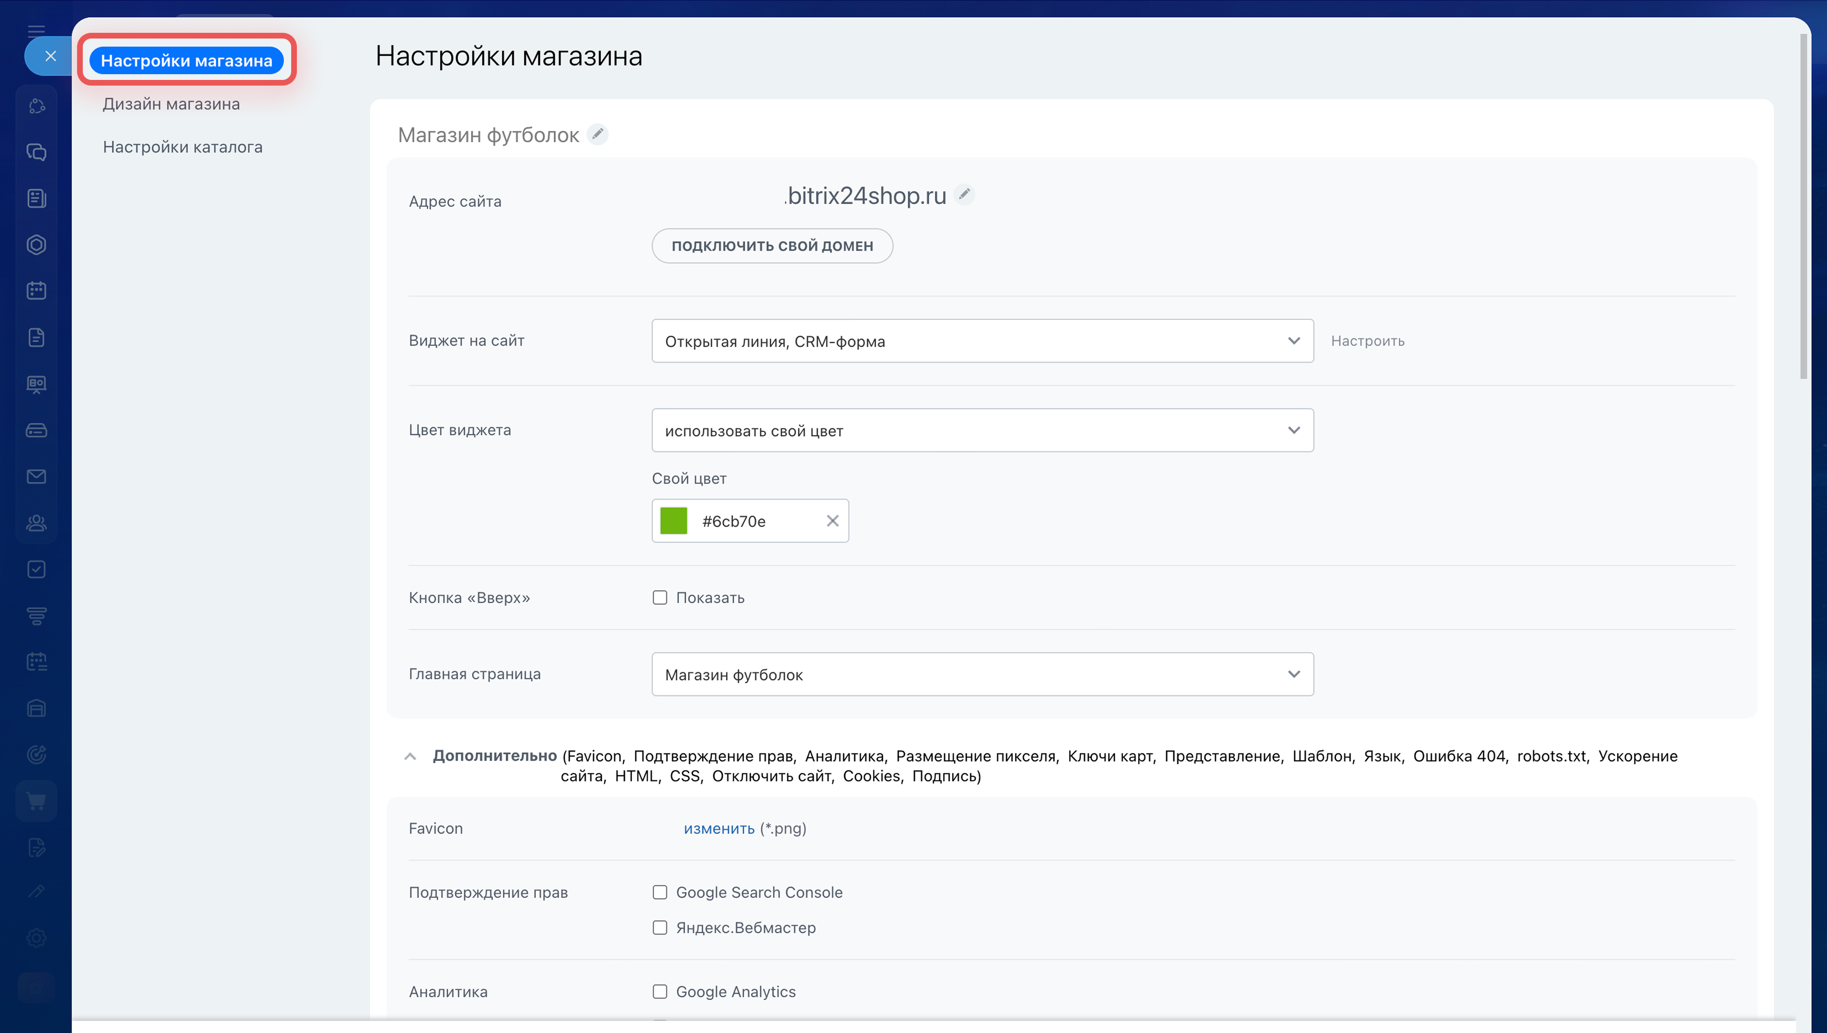1827x1033 pixels.
Task: Enable Показать checkbox for Кнопка «Вверх»
Action: coord(660,597)
